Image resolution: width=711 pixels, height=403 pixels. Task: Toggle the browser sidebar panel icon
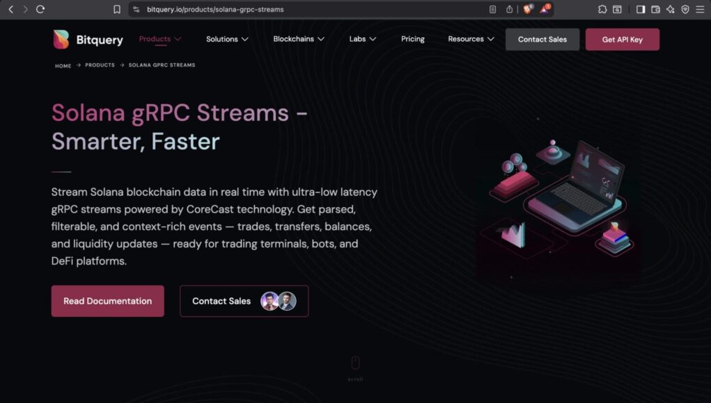tap(640, 9)
